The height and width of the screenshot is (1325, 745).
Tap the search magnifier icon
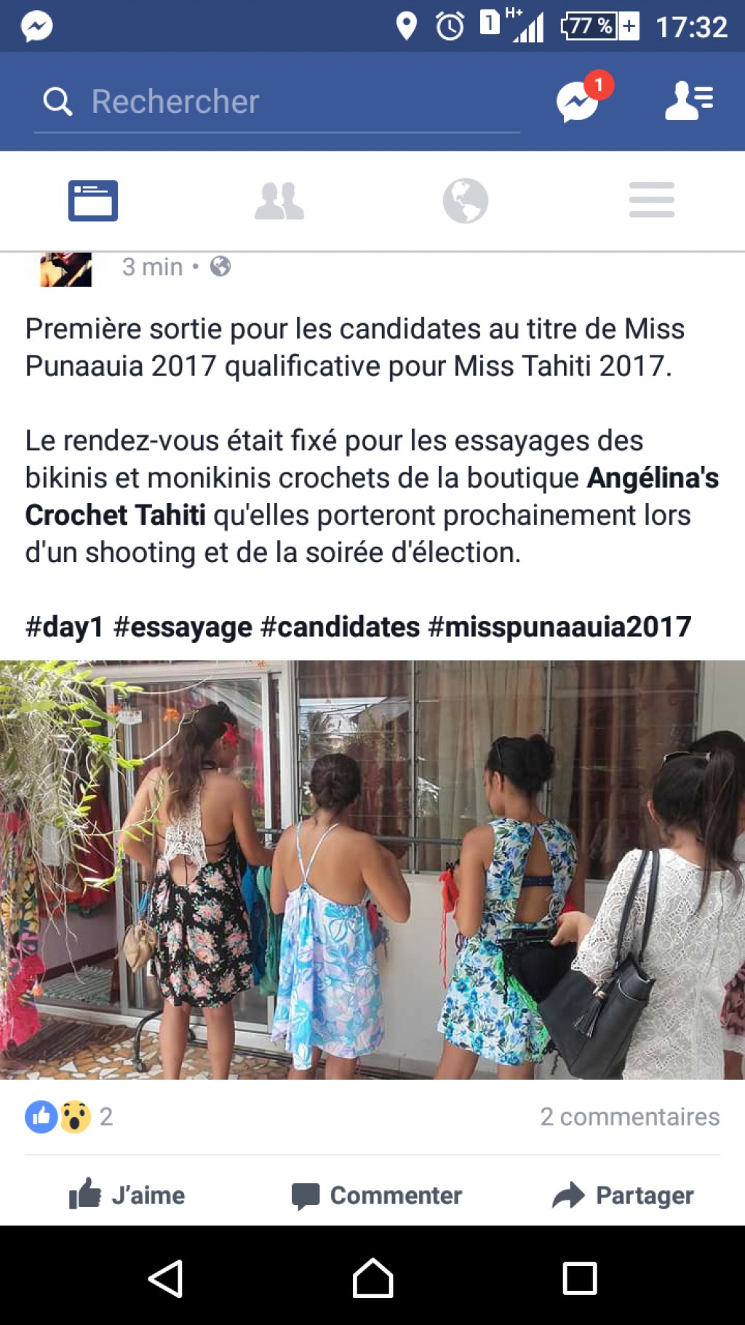pyautogui.click(x=57, y=101)
